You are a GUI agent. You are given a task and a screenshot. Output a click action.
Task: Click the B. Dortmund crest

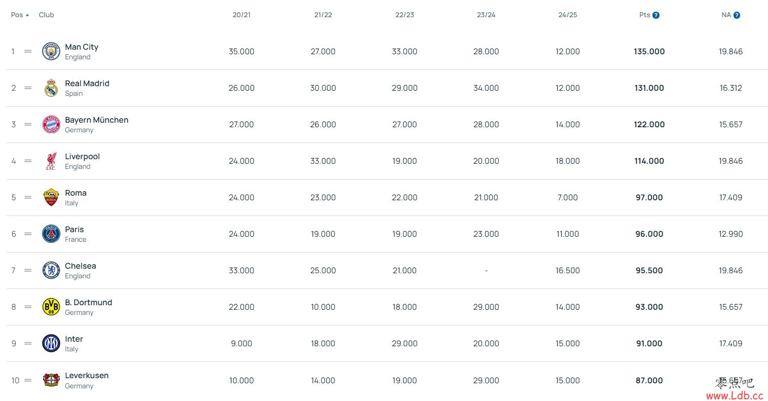tap(51, 307)
